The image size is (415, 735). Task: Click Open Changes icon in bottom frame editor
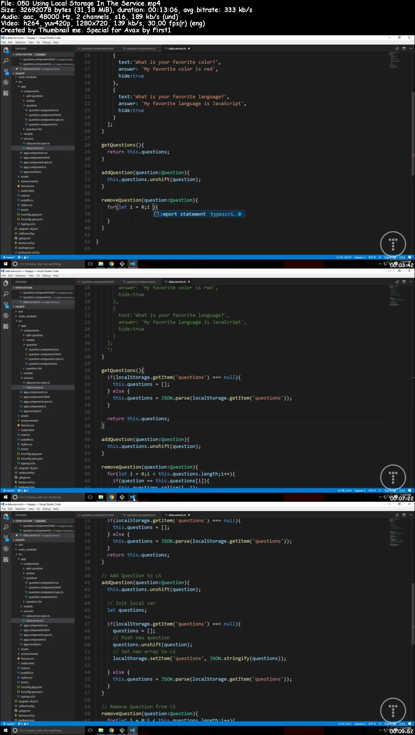click(x=397, y=515)
